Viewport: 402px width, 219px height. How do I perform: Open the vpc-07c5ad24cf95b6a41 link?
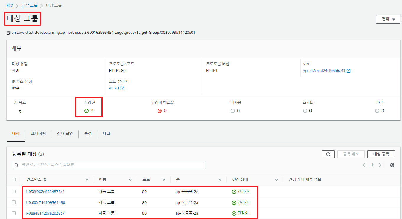pyautogui.click(x=324, y=71)
